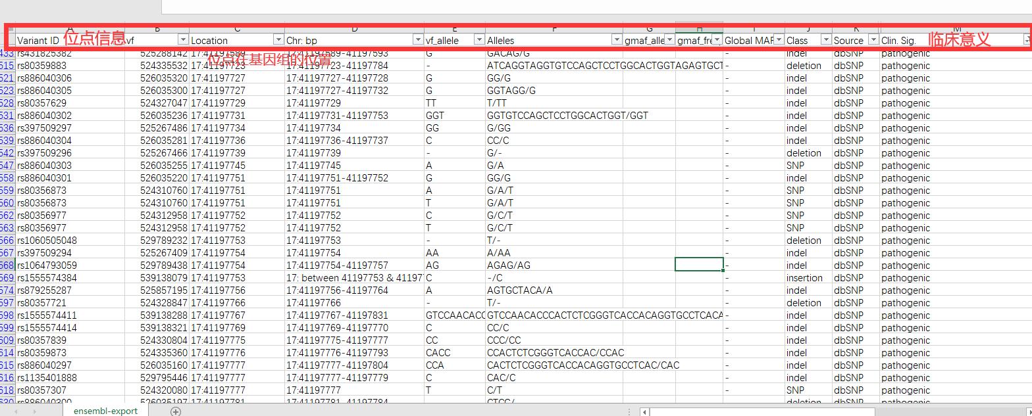This screenshot has height=416, width=1032.
Task: Select the Class cell reading insertion
Action: (808, 278)
